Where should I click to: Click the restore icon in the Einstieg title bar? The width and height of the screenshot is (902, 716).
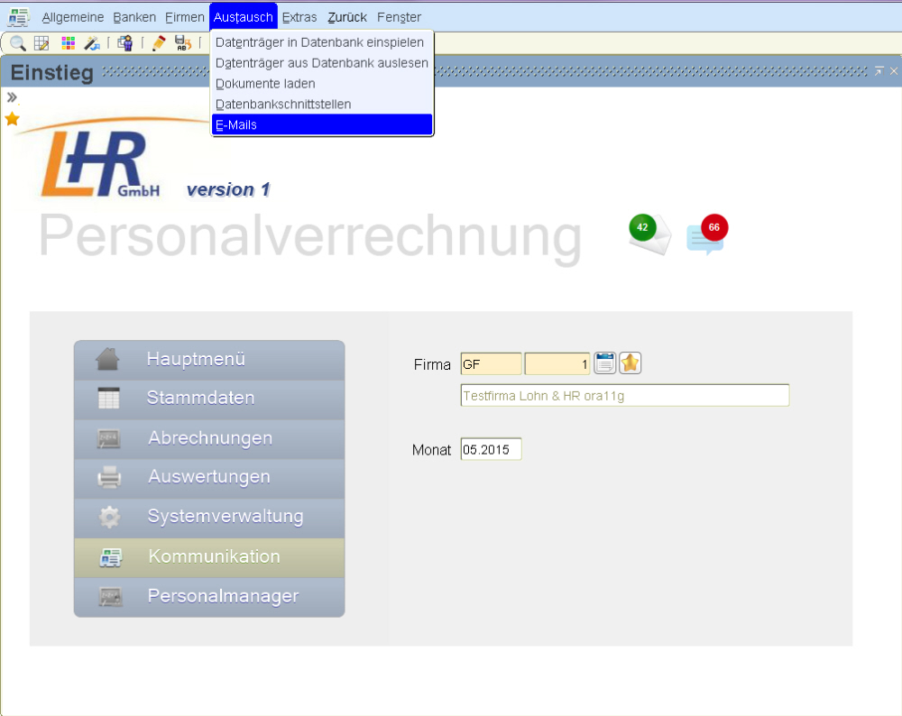[879, 70]
